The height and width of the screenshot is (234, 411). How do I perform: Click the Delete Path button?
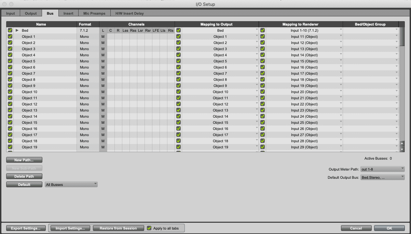(24, 176)
